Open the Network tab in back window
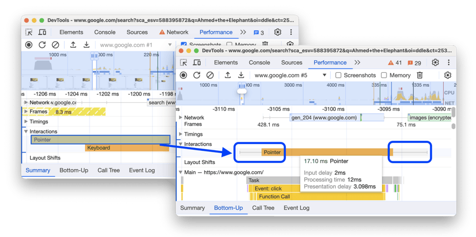The image size is (476, 237). 174,32
